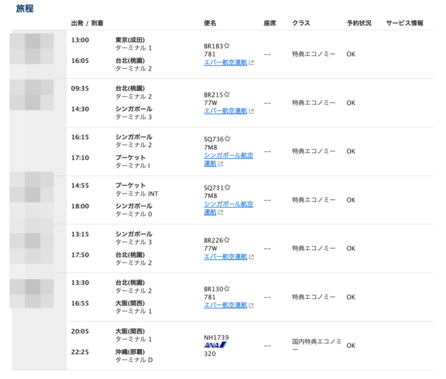
Task: Click the Star Alliance icon beside BR183
Action: pos(227,46)
